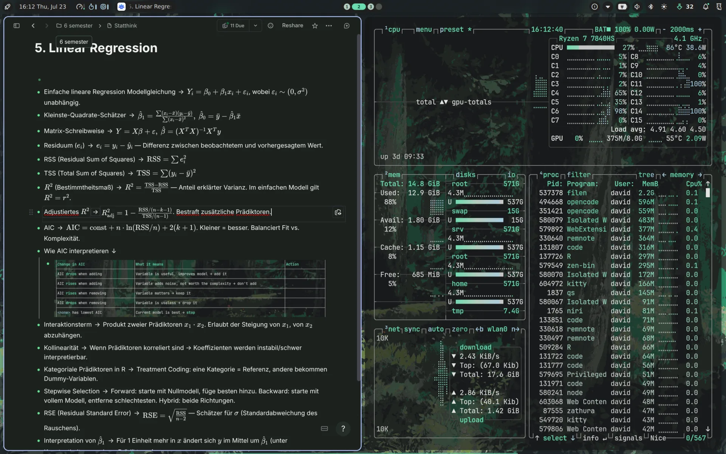Screen dimensions: 726x454
Task: Switch to workspace 1 indicator
Action: (347, 6)
